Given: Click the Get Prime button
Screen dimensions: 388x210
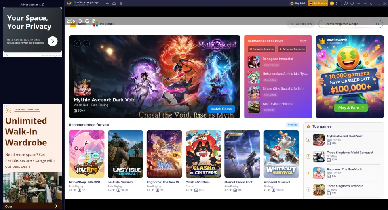Looking at the screenshot, I should tap(318, 4).
